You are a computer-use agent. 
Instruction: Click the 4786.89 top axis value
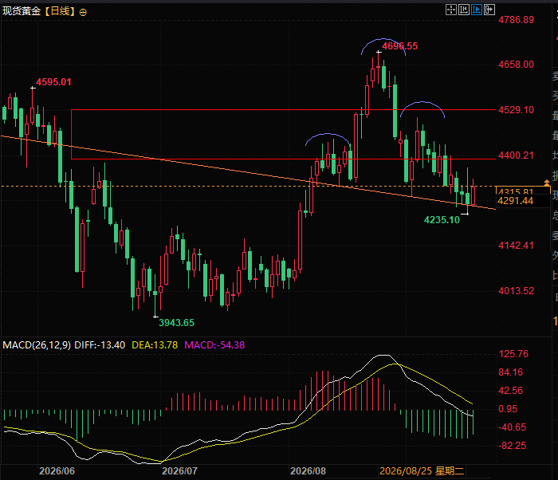(x=517, y=20)
